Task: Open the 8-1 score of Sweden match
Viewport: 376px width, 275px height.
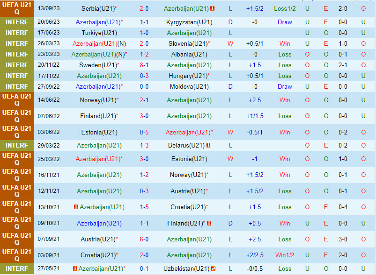Action: [x=144, y=65]
